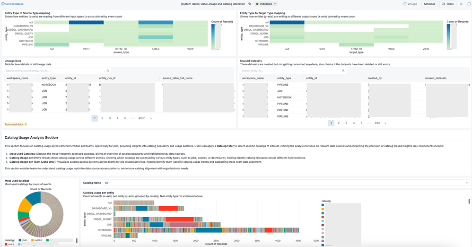Toggle the main catalog in pie legend
Viewport: 472px width, 247px height.
[x=22, y=240]
